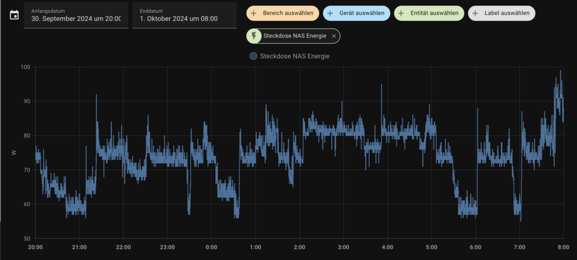
Task: Click the Label auswählen chip
Action: click(x=501, y=13)
